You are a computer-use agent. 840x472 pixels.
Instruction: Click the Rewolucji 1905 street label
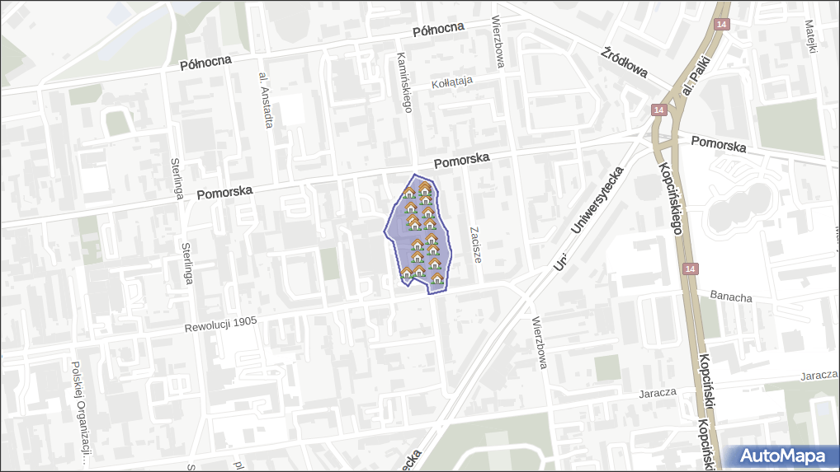click(x=218, y=325)
